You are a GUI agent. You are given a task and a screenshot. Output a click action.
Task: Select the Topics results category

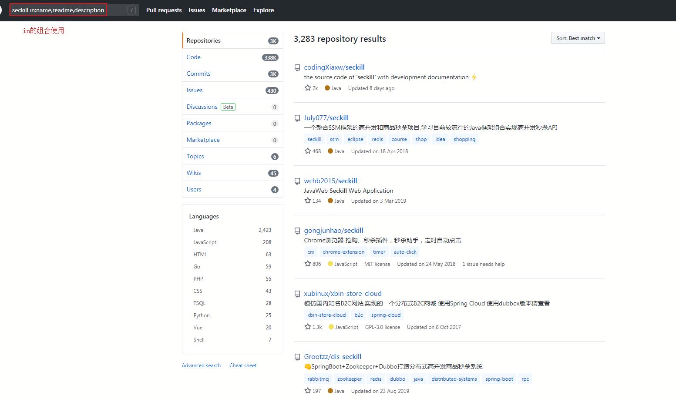232,156
